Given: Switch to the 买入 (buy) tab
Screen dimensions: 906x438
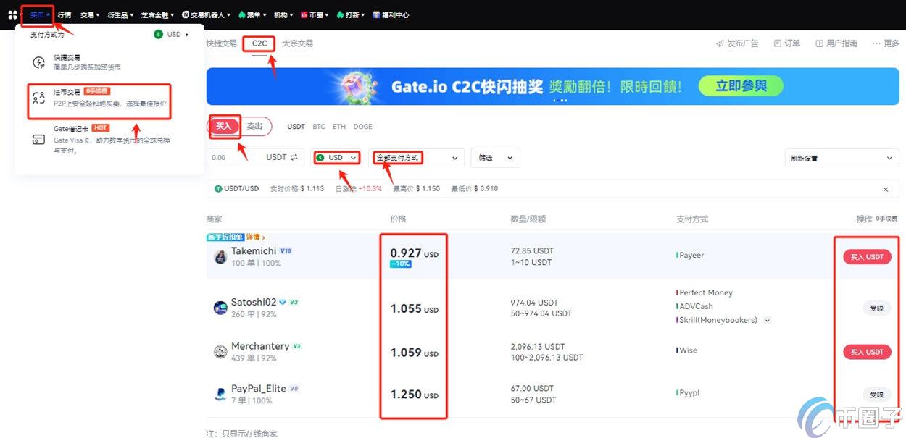Looking at the screenshot, I should point(223,126).
